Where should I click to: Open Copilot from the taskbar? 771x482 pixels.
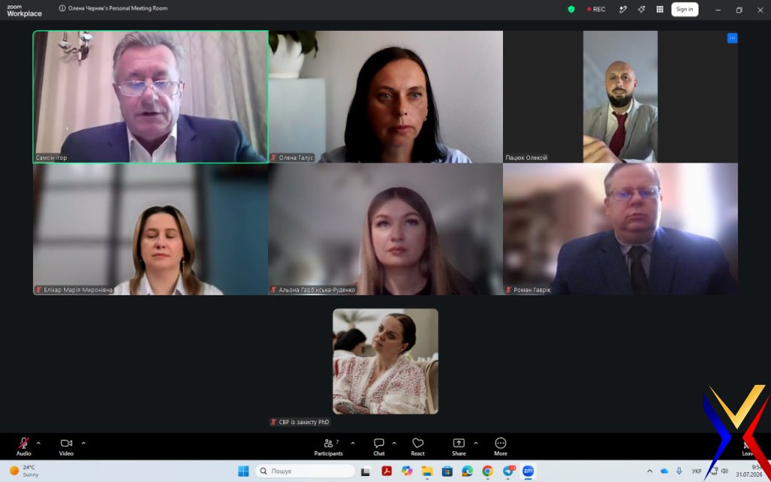tap(407, 471)
